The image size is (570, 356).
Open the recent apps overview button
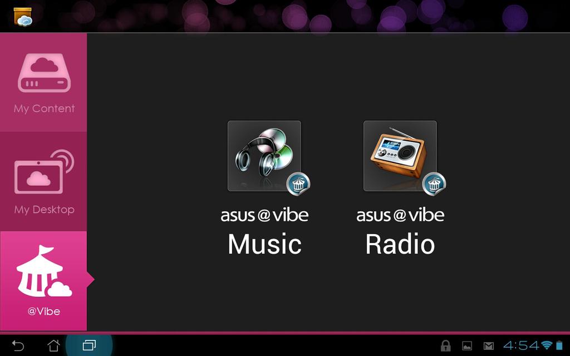click(89, 345)
